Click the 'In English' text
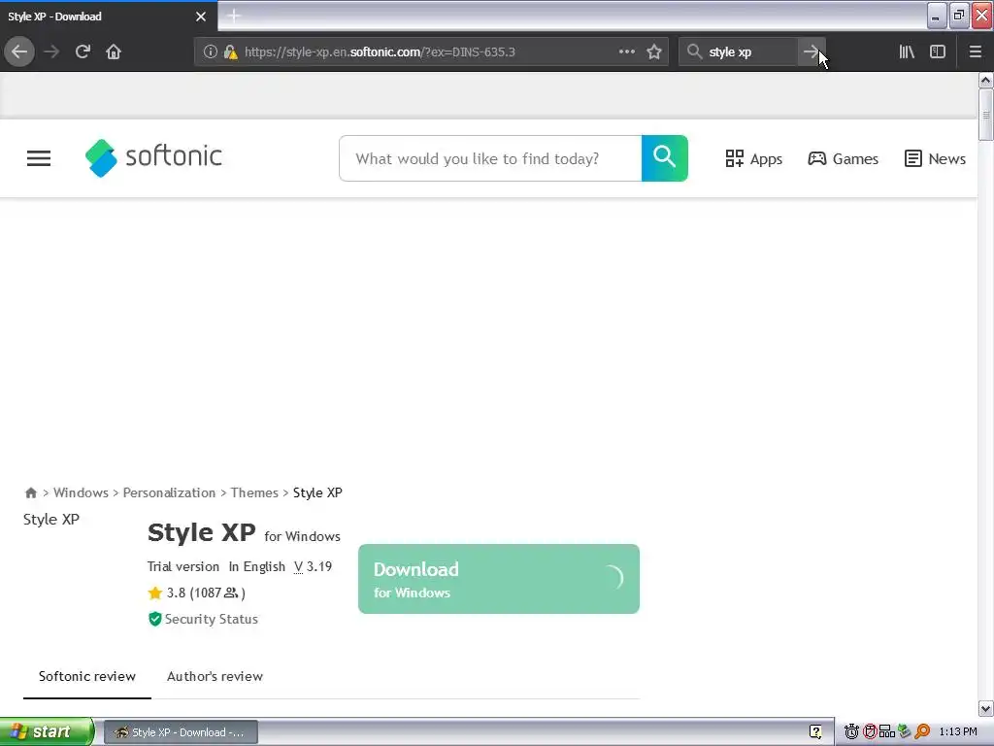The width and height of the screenshot is (994, 746). click(256, 566)
